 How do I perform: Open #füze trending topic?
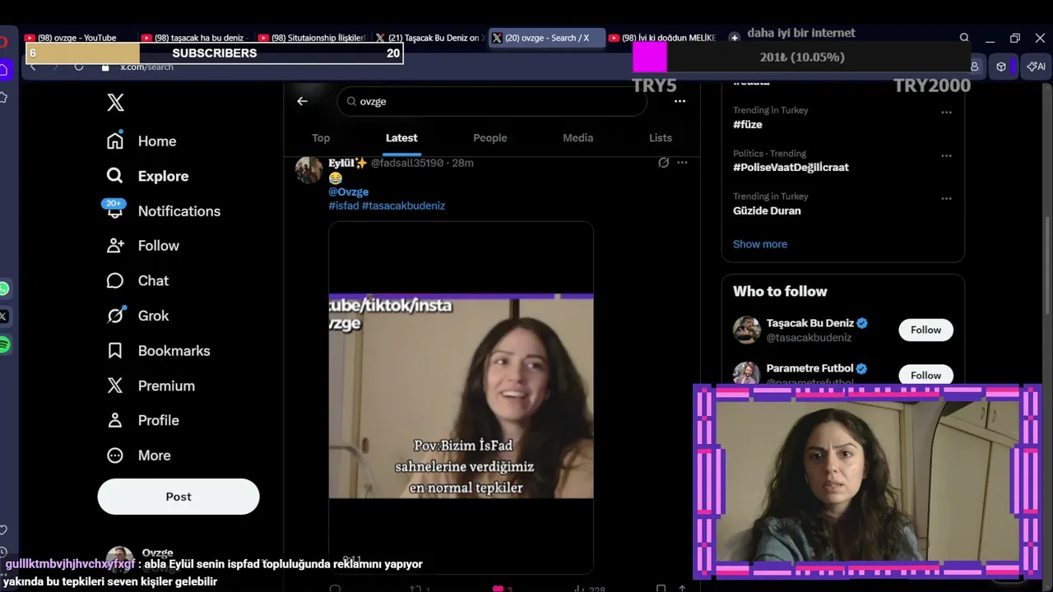coord(748,125)
